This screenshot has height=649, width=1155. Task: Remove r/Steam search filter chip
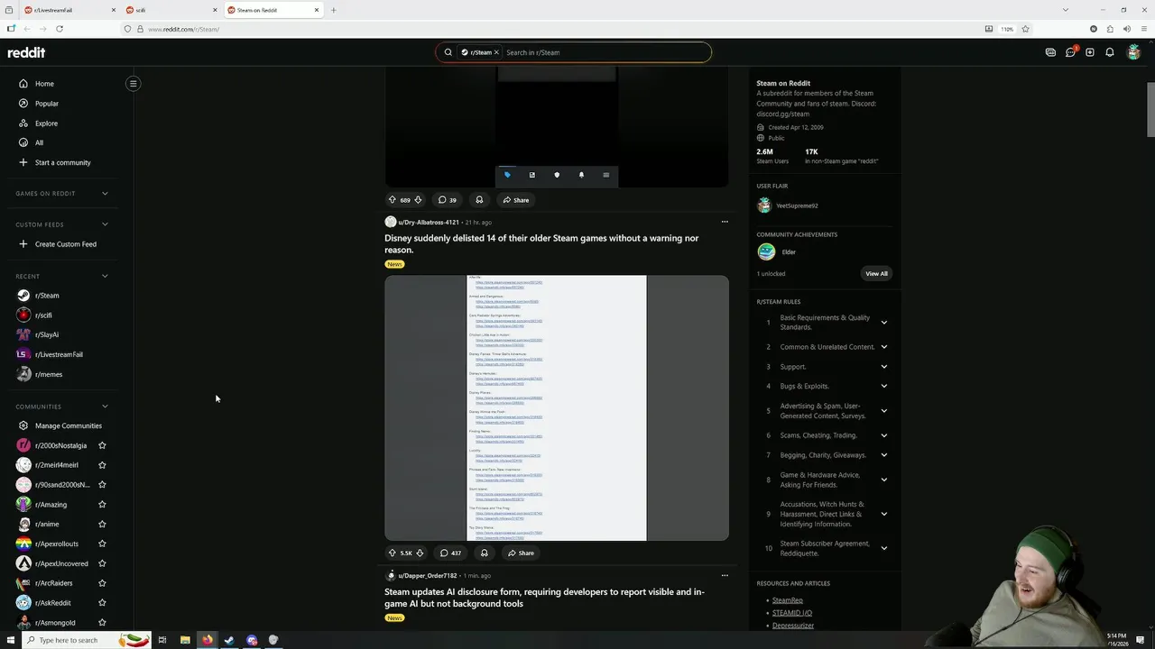(495, 52)
